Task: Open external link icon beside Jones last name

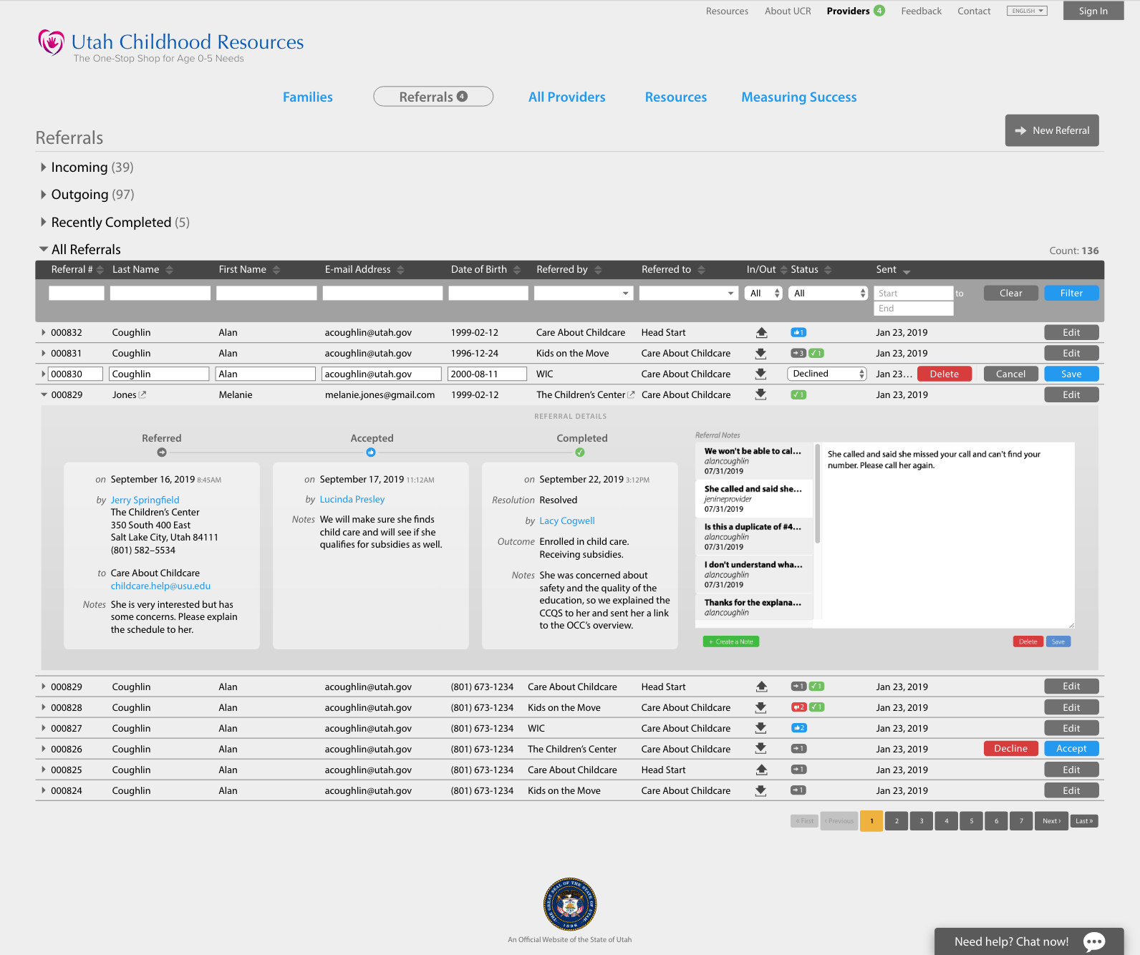Action: click(x=142, y=394)
